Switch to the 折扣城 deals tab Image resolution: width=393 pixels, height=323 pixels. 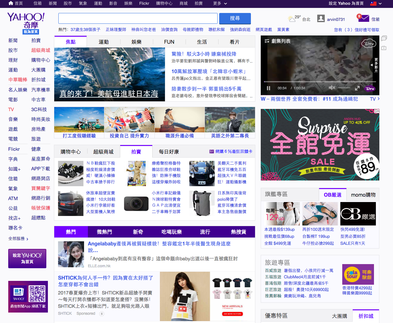click(x=366, y=316)
